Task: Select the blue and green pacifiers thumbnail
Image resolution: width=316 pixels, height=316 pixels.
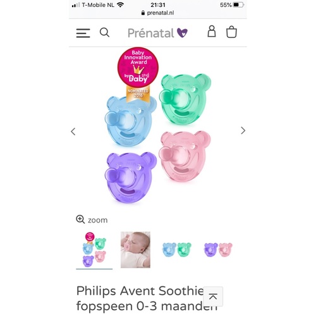Action: tap(177, 250)
